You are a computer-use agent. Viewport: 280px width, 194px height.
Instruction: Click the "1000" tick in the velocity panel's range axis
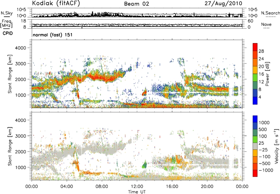coord(20,167)
